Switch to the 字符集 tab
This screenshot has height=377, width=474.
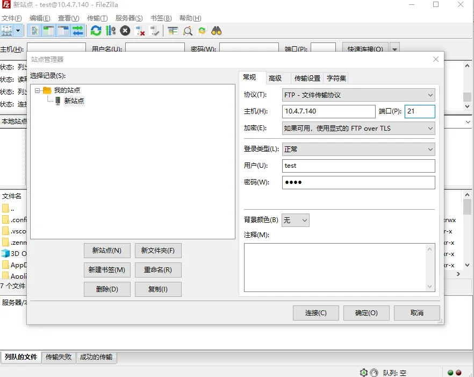tap(336, 79)
